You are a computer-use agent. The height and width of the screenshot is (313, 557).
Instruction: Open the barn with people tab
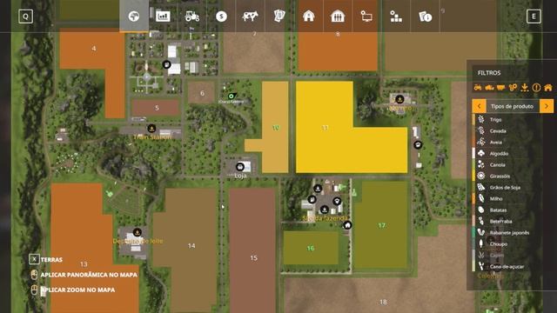click(x=338, y=17)
